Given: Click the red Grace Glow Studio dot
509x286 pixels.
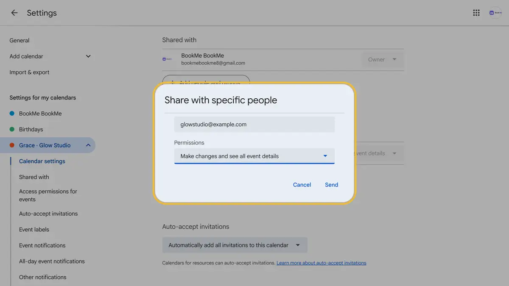Looking at the screenshot, I should pyautogui.click(x=12, y=145).
